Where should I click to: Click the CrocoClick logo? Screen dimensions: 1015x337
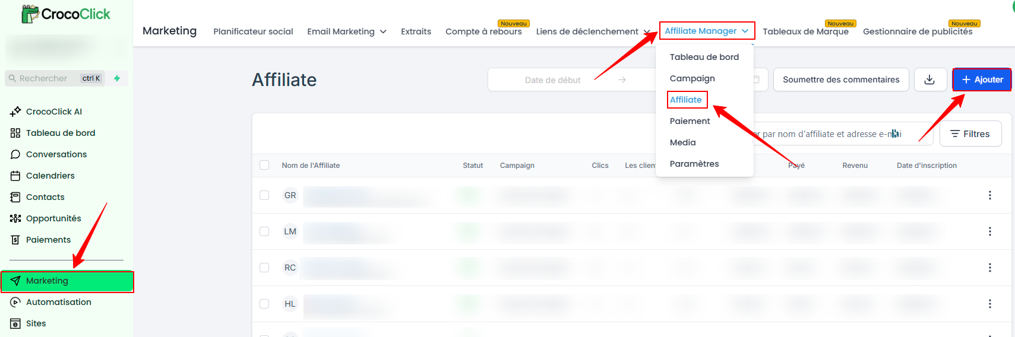66,14
